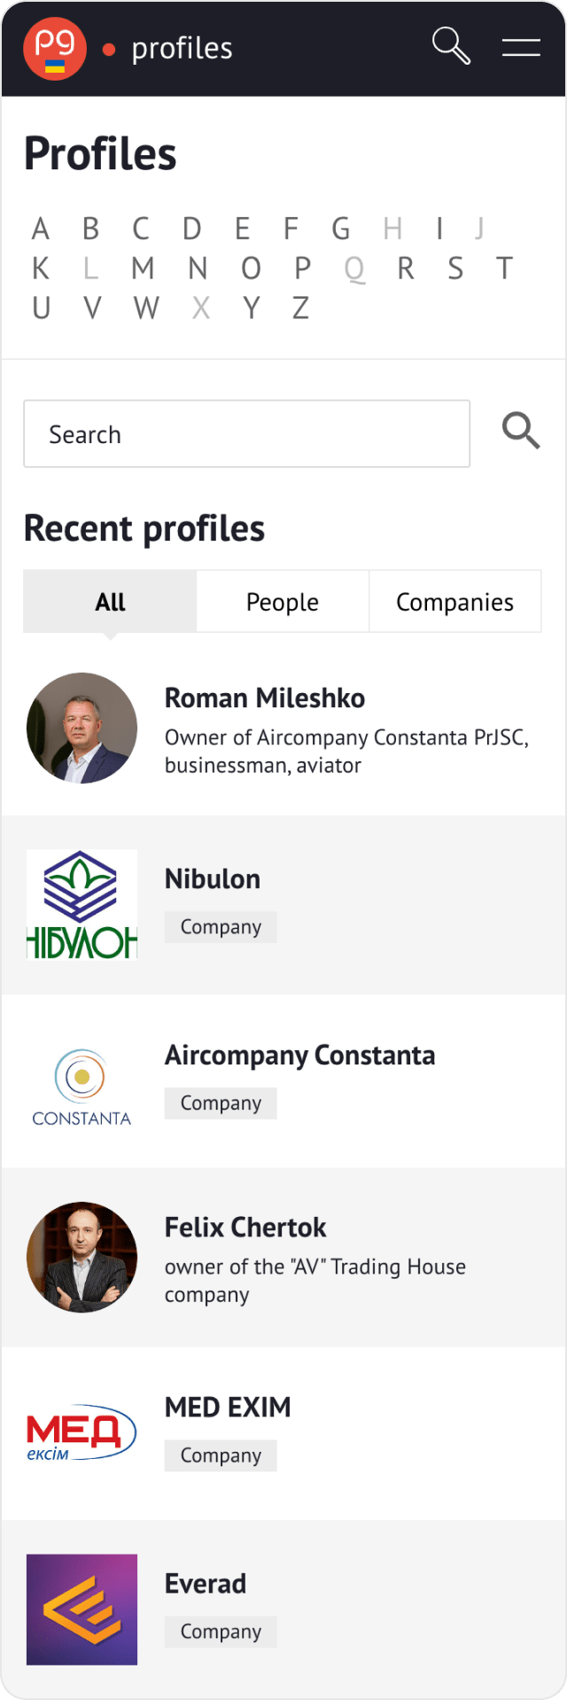The width and height of the screenshot is (567, 1700).
Task: Click the red PG site logo
Action: point(55,49)
